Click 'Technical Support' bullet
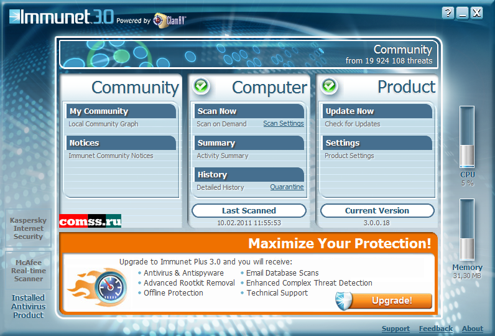The height and width of the screenshot is (336, 495). pyautogui.click(x=277, y=293)
